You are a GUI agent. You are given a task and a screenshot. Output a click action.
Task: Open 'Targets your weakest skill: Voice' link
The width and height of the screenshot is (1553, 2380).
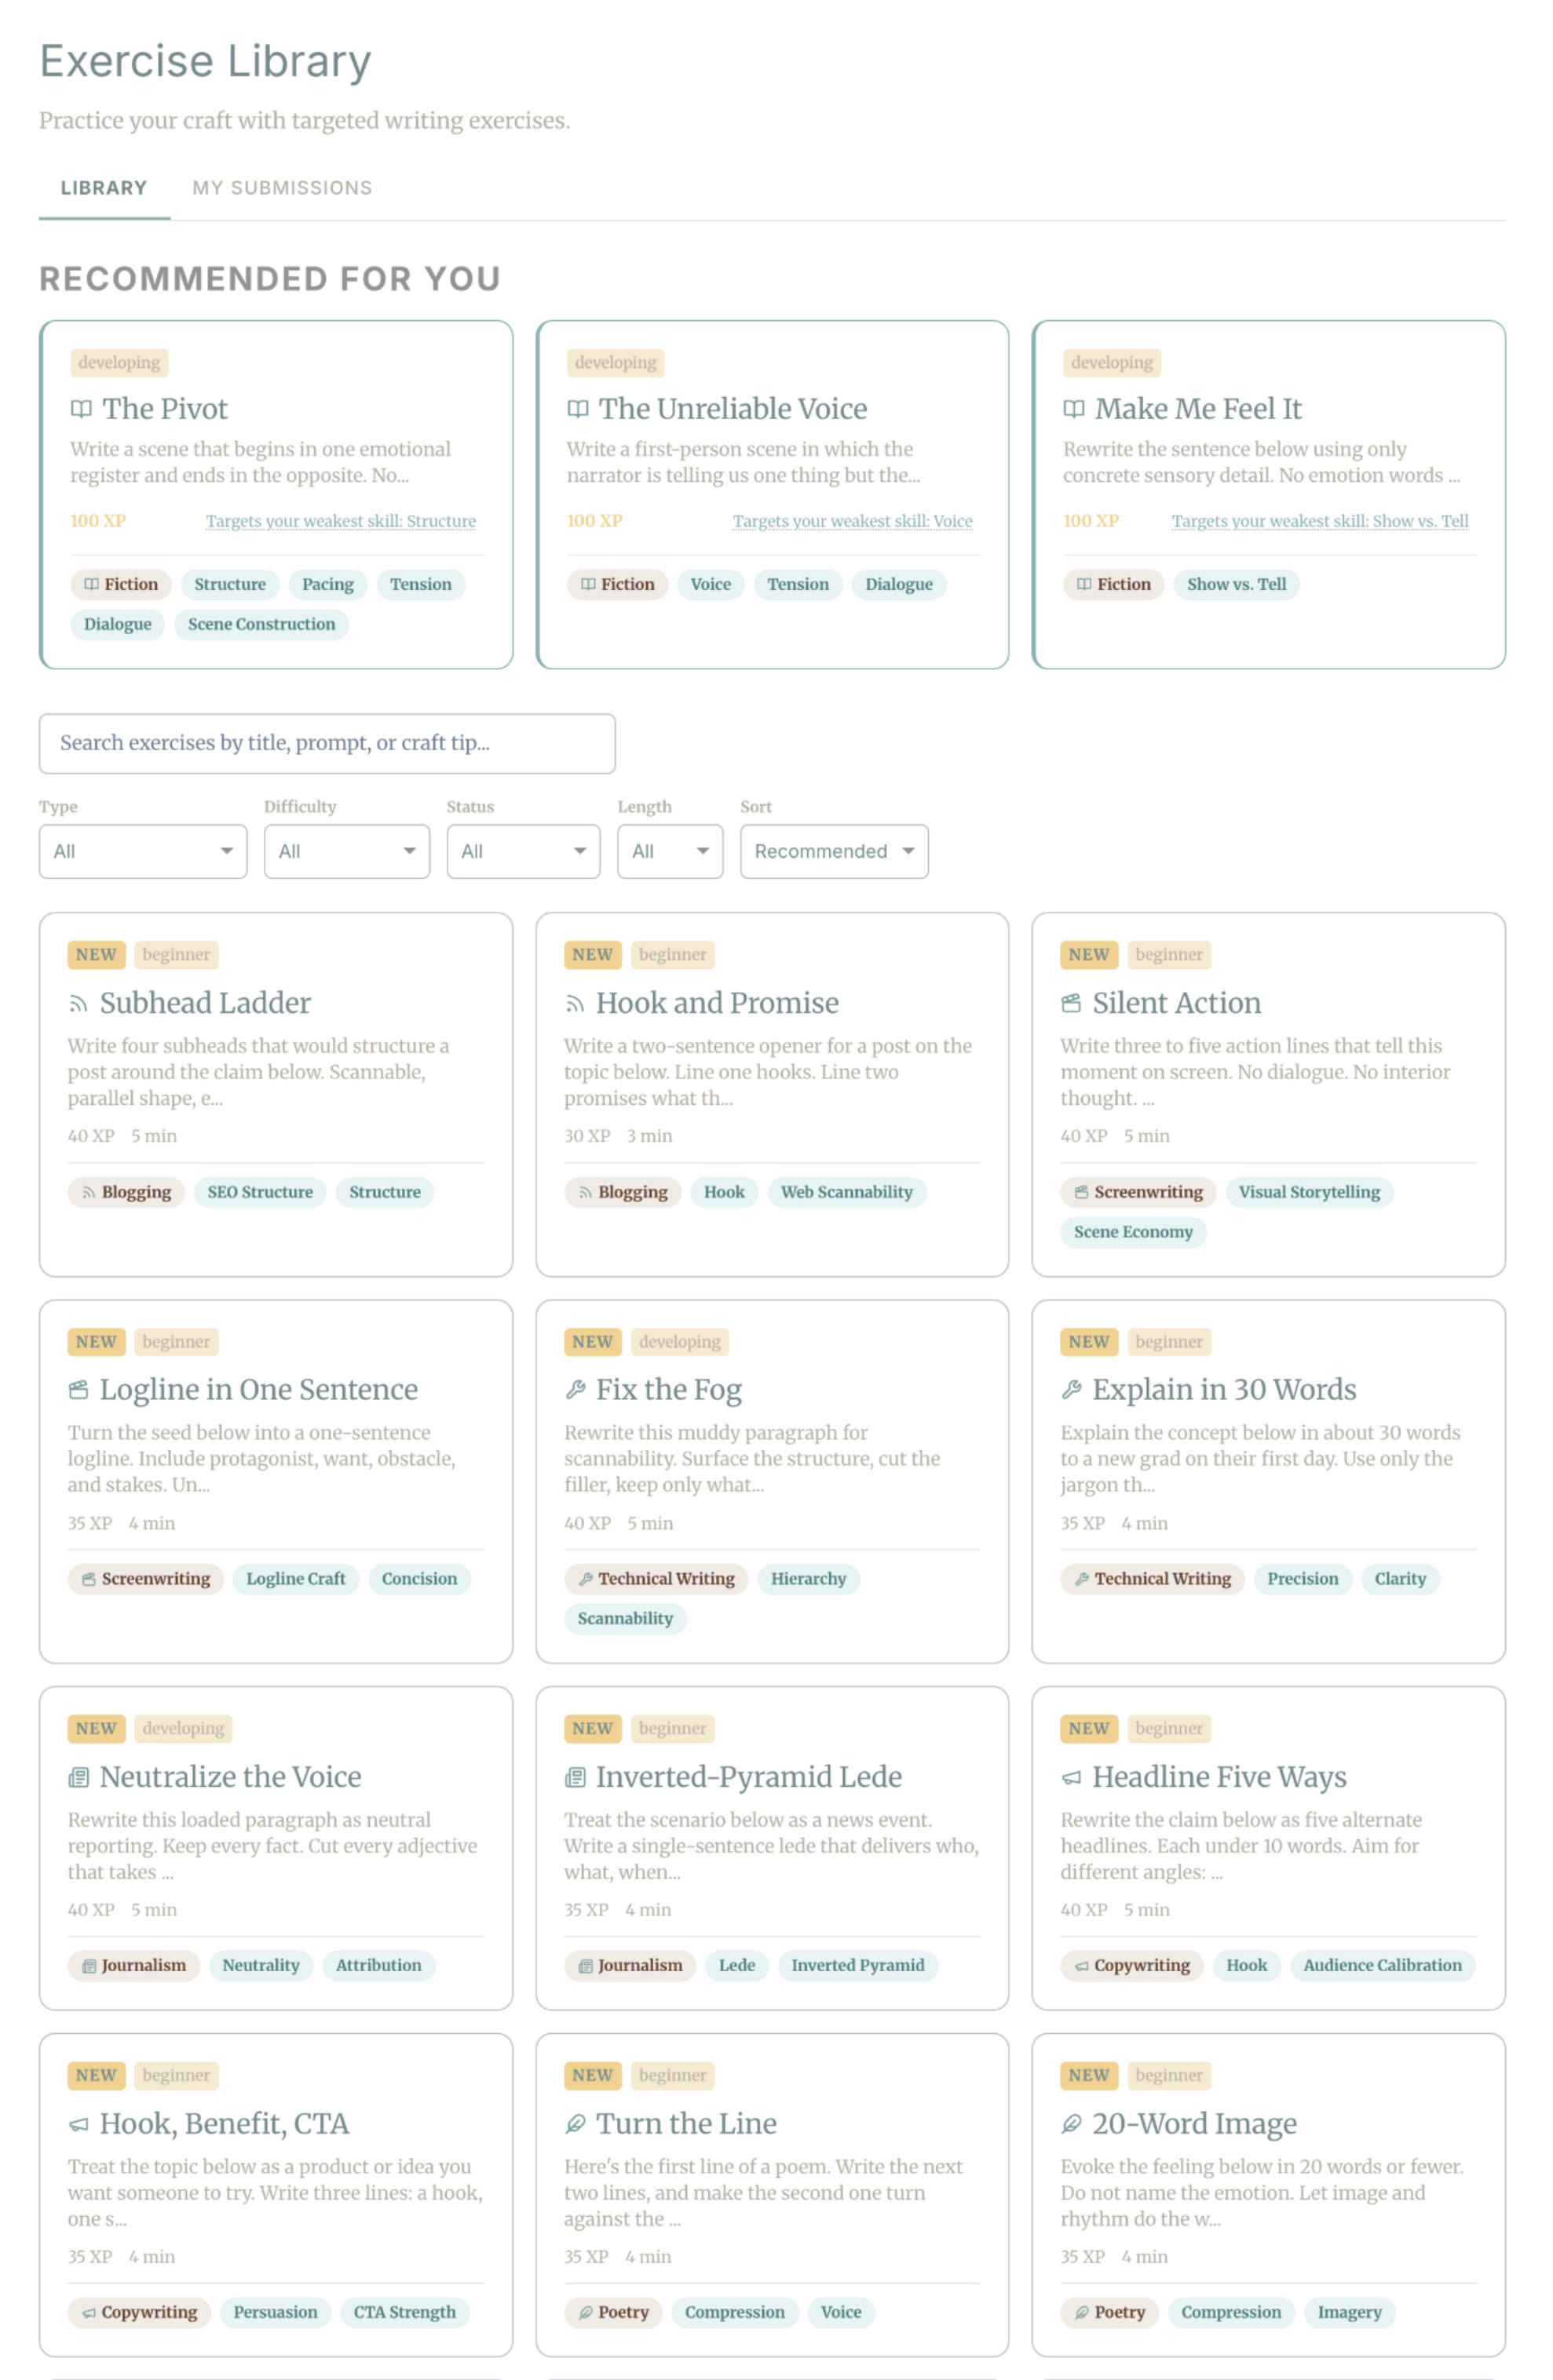pyautogui.click(x=853, y=522)
